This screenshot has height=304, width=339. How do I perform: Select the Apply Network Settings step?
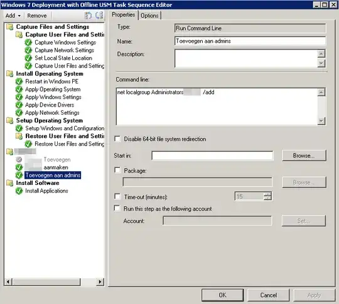(52, 113)
